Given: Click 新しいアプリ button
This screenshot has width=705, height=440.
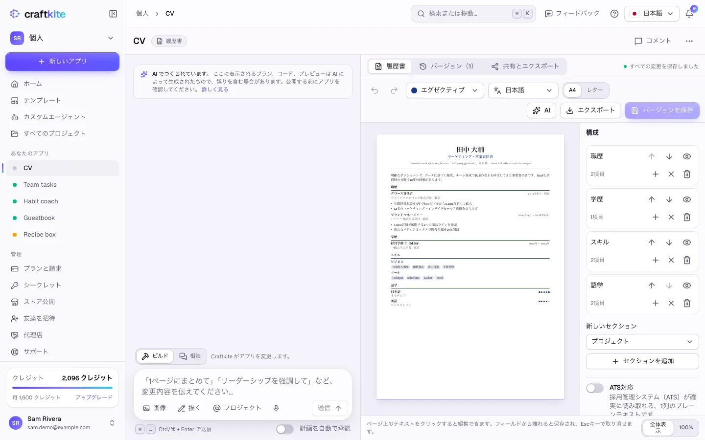Looking at the screenshot, I should tap(62, 62).
